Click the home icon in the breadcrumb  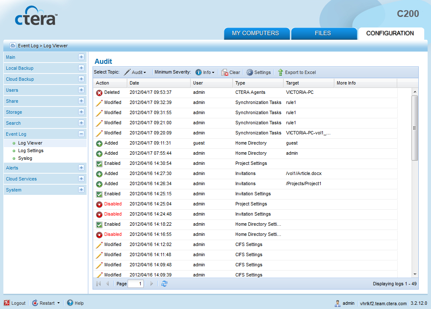(13, 45)
